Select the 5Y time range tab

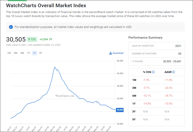(41, 53)
